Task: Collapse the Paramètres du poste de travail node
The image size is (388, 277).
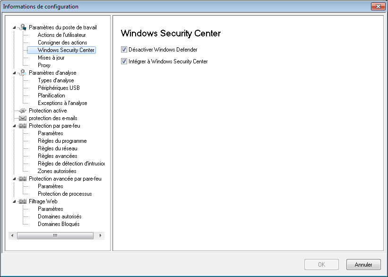Action: click(x=14, y=27)
